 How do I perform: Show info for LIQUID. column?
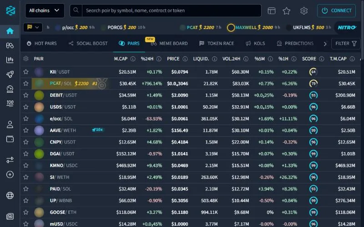pos(214,59)
